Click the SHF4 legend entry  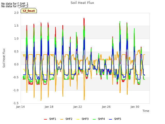(99, 119)
